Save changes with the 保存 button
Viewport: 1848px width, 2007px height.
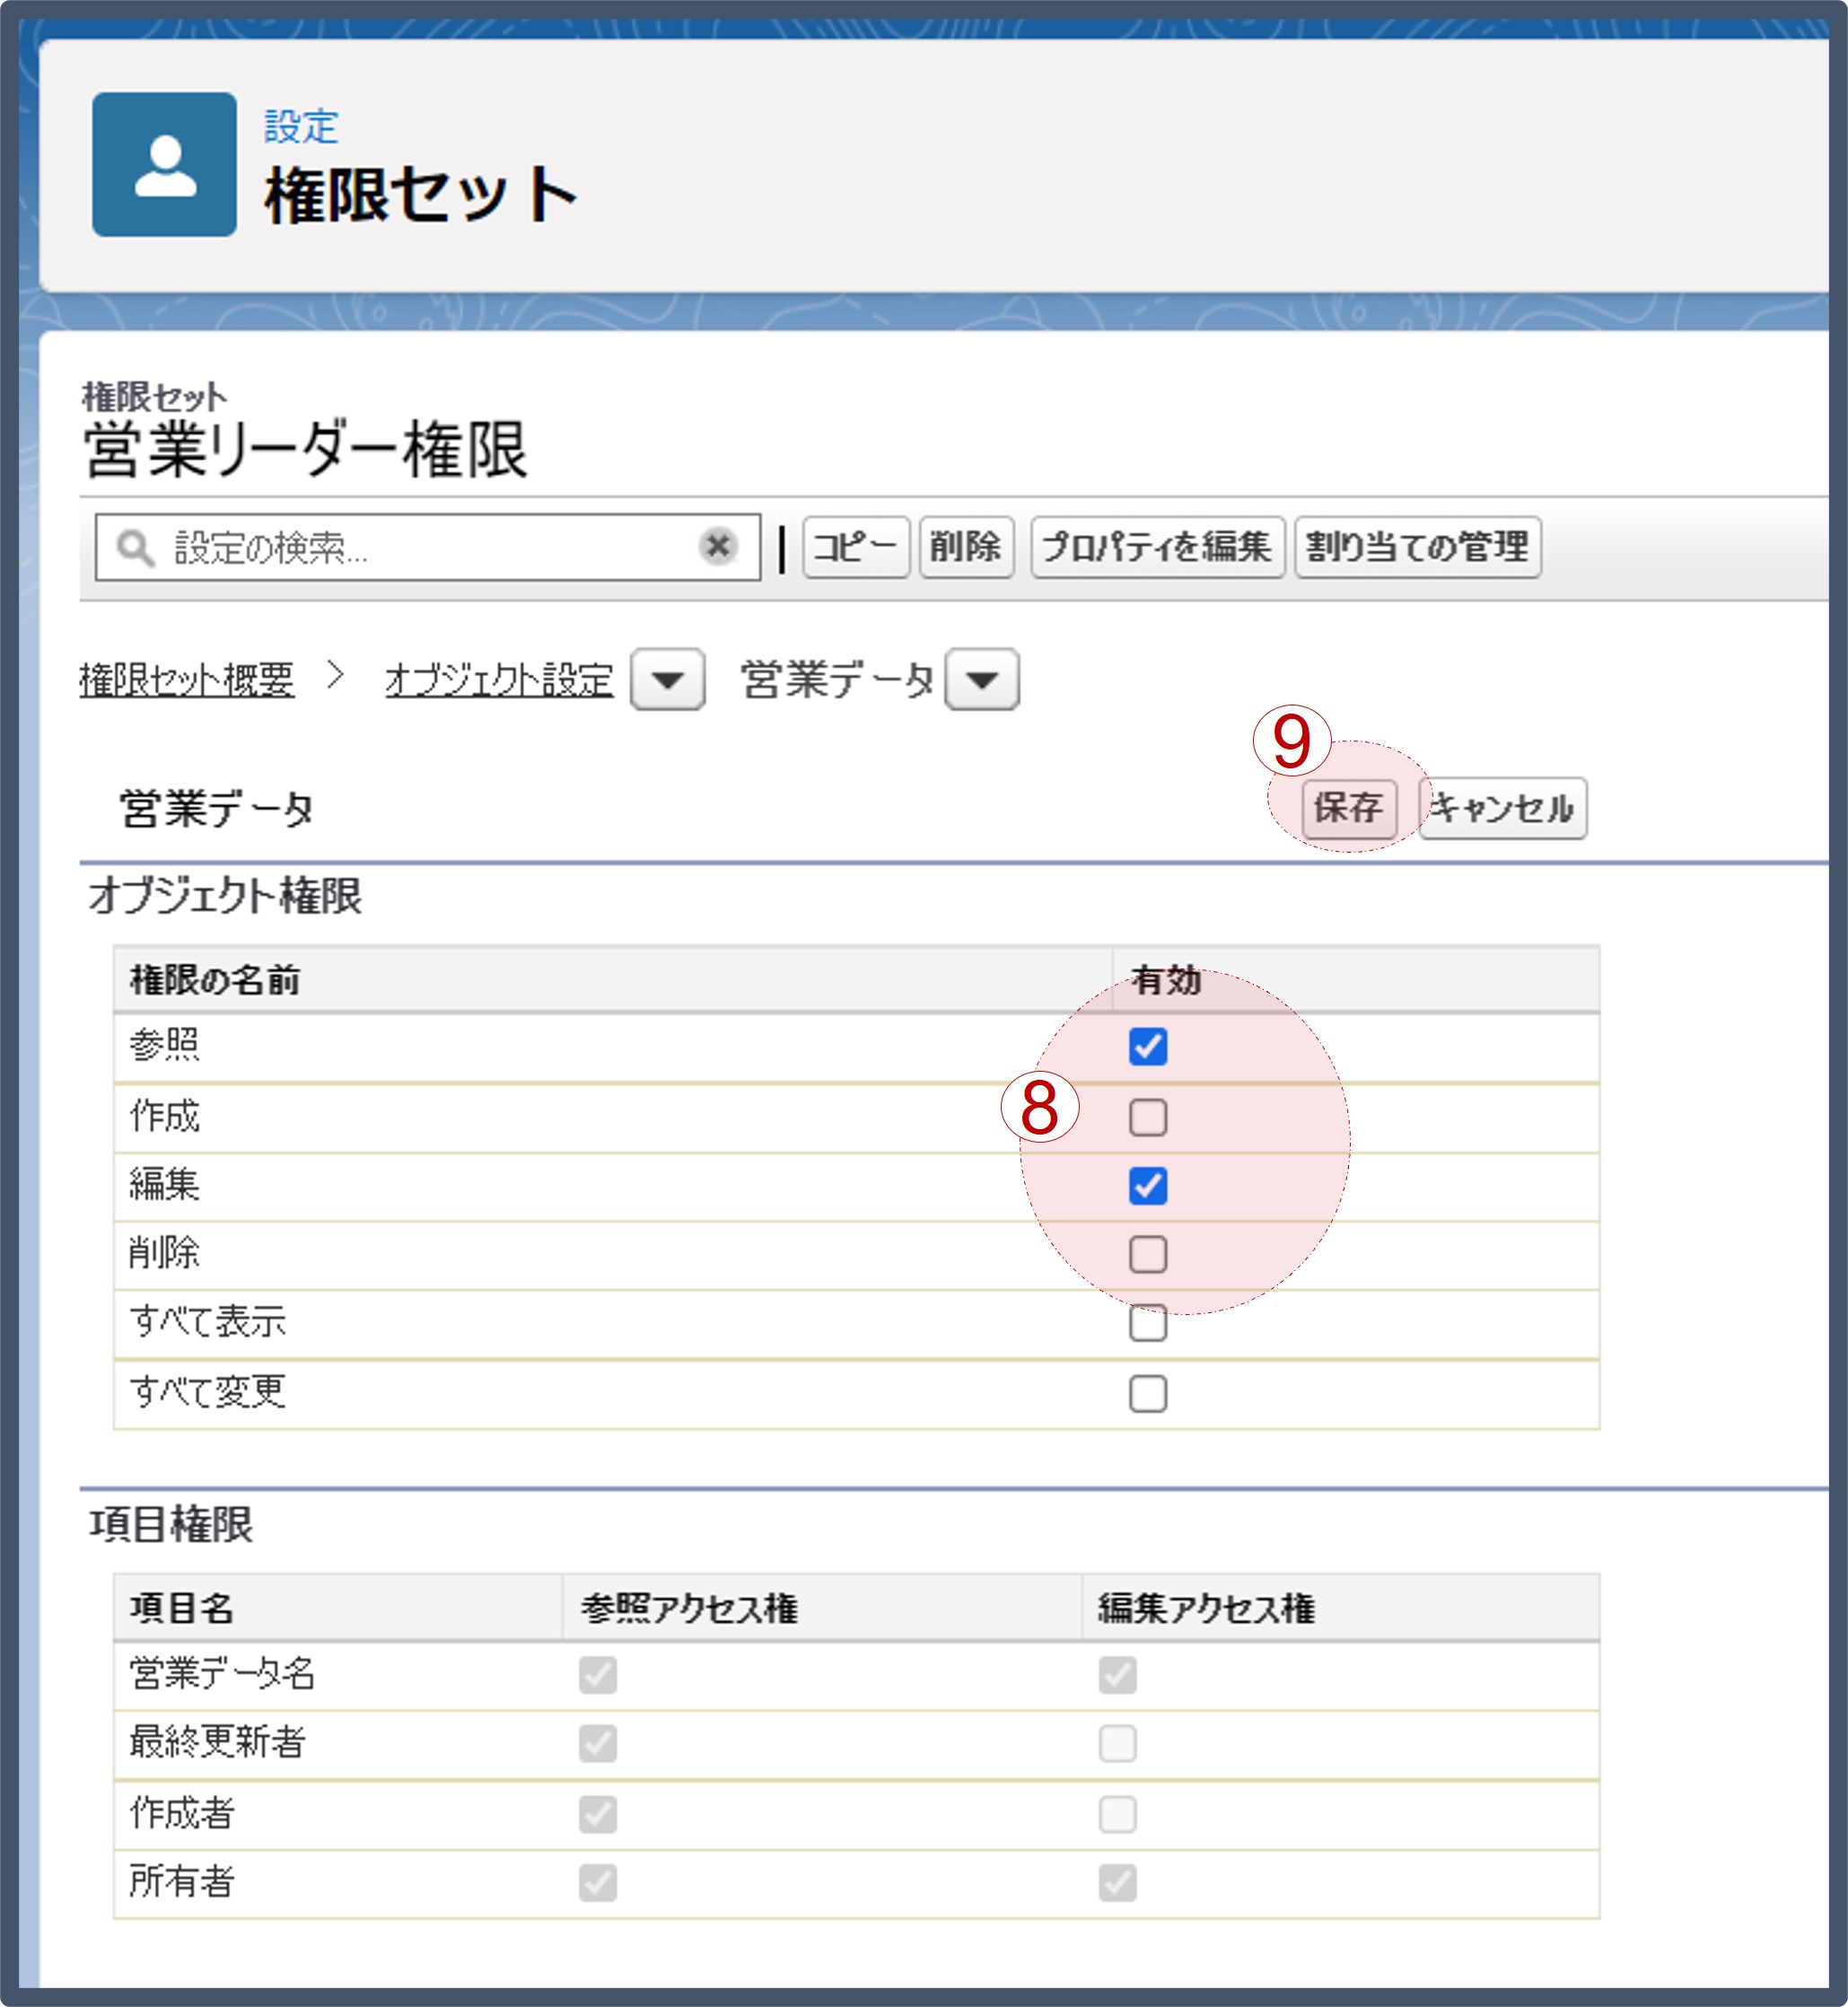coord(1349,808)
